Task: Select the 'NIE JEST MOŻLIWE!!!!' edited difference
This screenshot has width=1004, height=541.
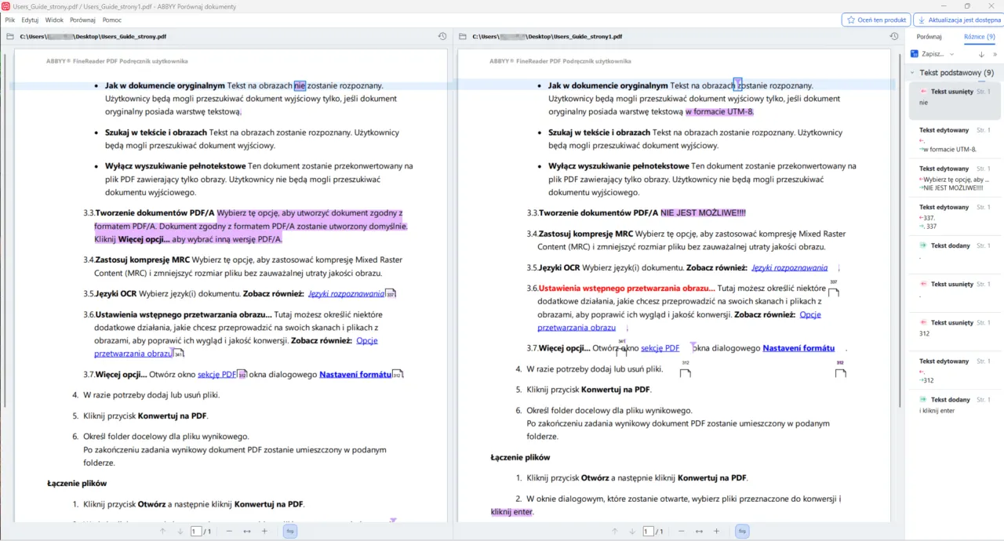Action: pyautogui.click(x=954, y=179)
